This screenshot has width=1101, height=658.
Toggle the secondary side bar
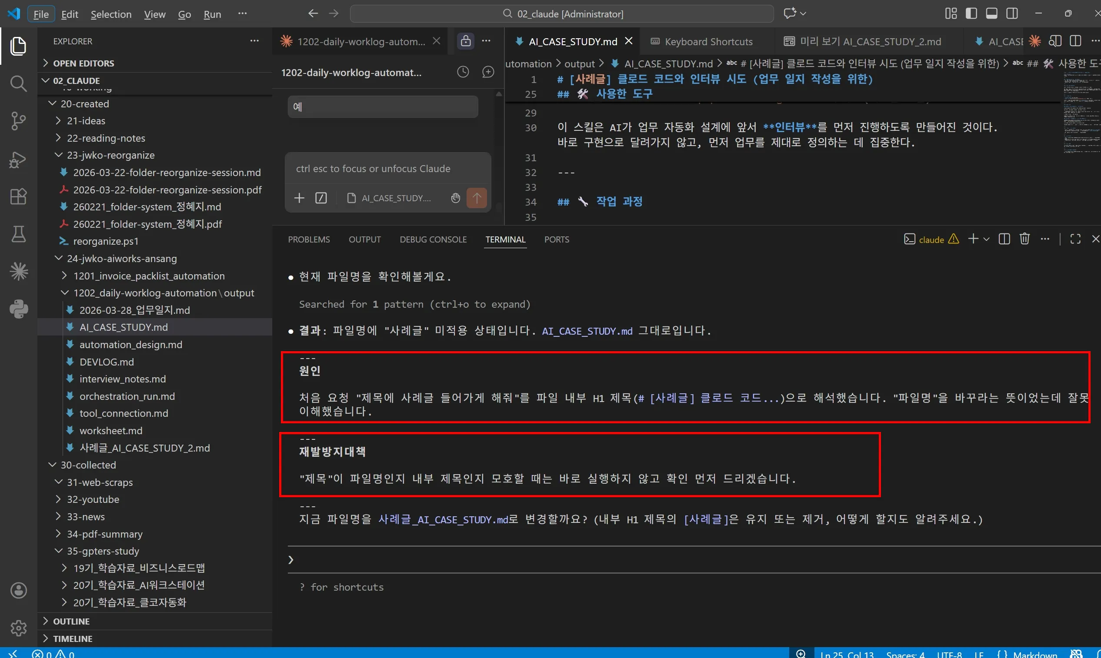pos(1012,14)
